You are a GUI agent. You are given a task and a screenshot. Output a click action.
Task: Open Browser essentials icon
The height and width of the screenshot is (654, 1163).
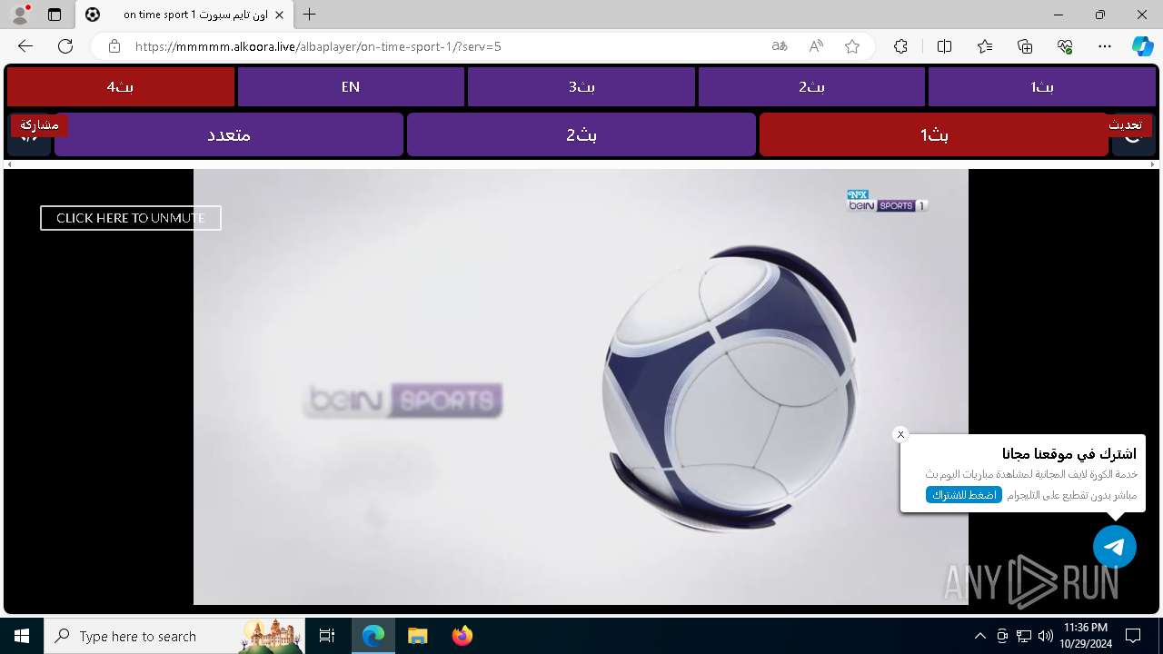(x=1065, y=46)
